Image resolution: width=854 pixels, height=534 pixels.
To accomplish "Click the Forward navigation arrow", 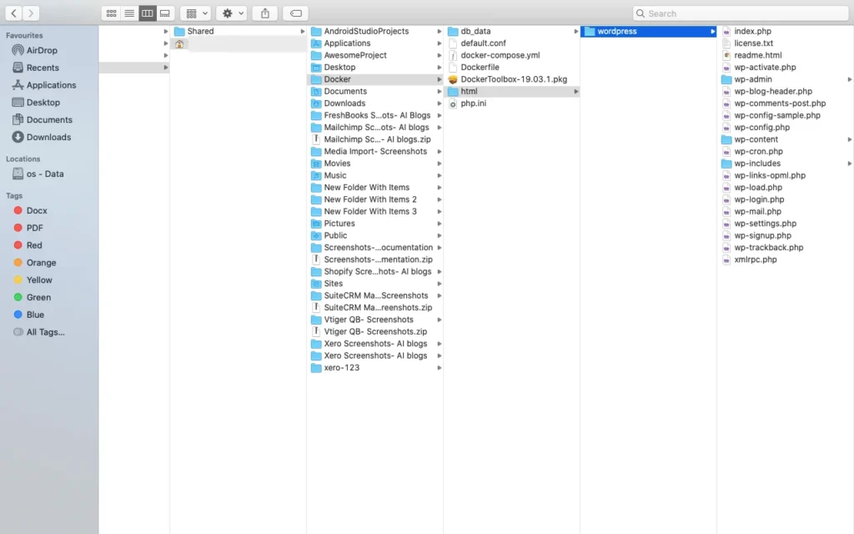I will pos(30,13).
